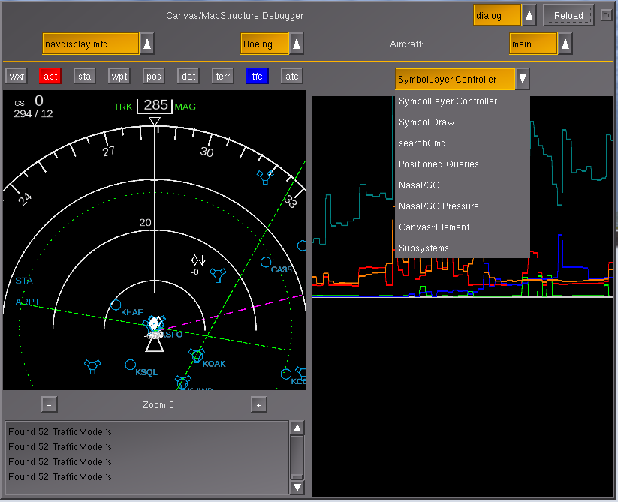Click the Zoom 0 label
This screenshot has height=502, width=618.
pos(158,404)
